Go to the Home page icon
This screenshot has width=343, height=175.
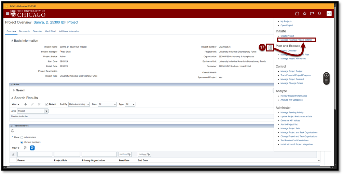(297, 14)
